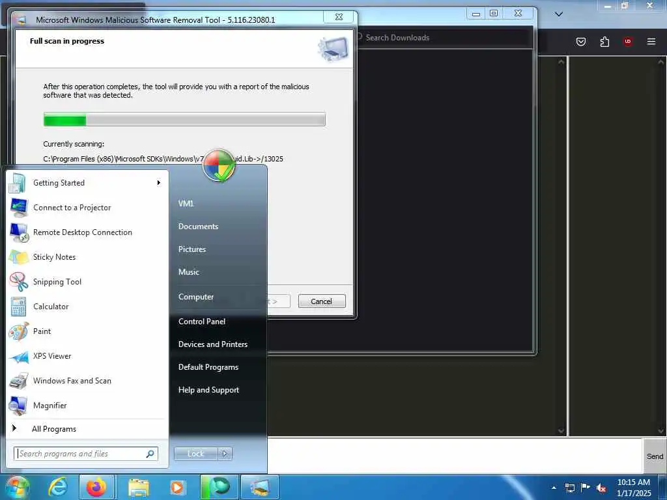The height and width of the screenshot is (500, 667).
Task: Click the user account picture icon
Action: (x=219, y=165)
